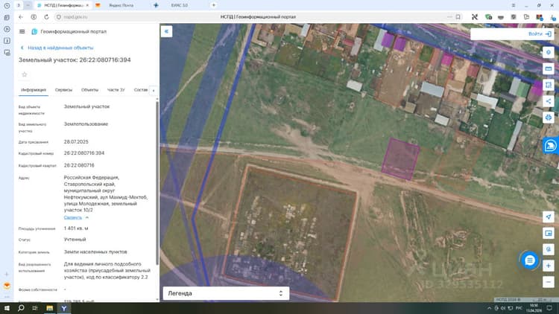
Task: Toggle the overview mini-map button
Action: (549, 233)
